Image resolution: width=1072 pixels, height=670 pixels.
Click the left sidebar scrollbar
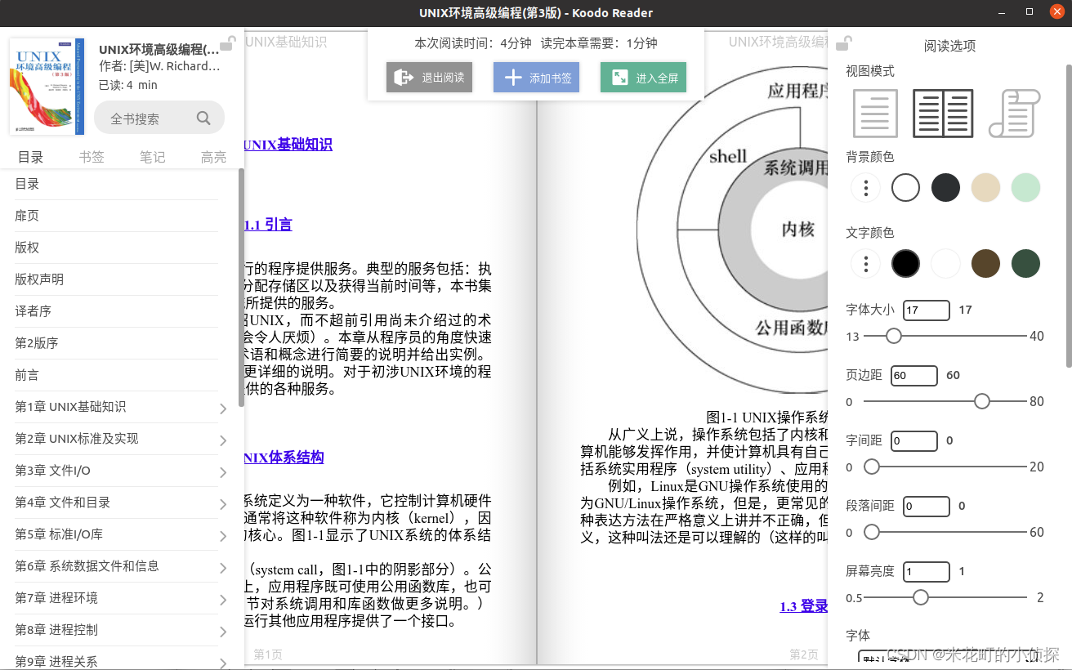241,286
